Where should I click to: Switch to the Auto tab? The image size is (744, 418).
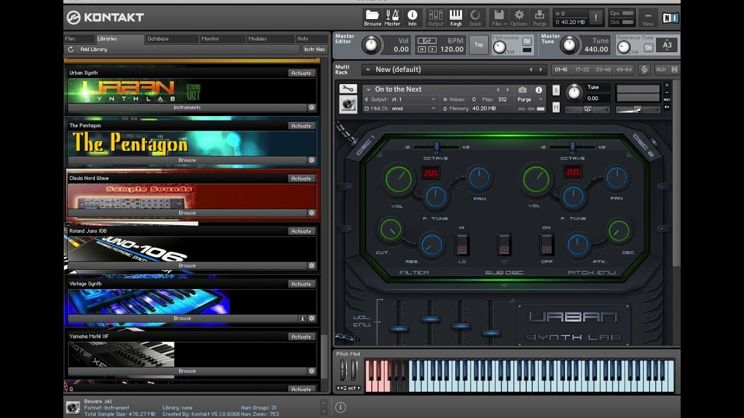pos(312,39)
